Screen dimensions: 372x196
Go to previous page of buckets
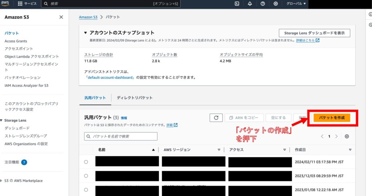pos(322,136)
